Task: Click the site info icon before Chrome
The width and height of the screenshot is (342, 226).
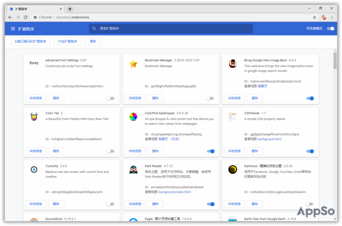Action: (35, 18)
